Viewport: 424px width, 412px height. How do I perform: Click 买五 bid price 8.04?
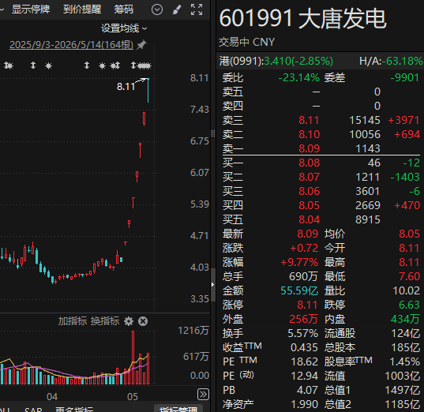pos(309,219)
